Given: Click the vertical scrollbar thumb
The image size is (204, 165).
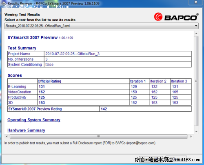Looking at the screenshot, I should pyautogui.click(x=196, y=81).
